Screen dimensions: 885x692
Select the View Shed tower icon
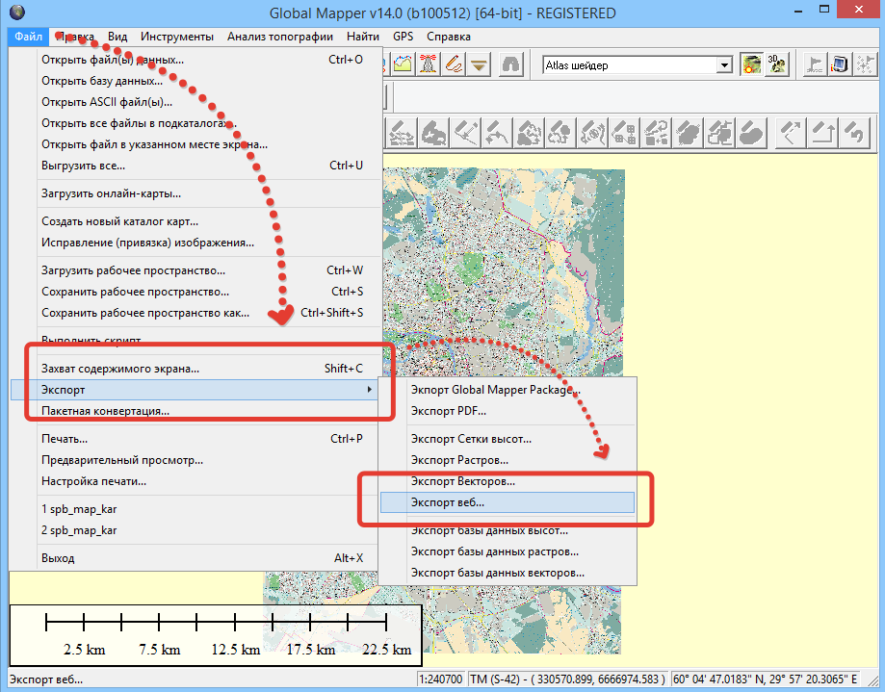click(429, 65)
